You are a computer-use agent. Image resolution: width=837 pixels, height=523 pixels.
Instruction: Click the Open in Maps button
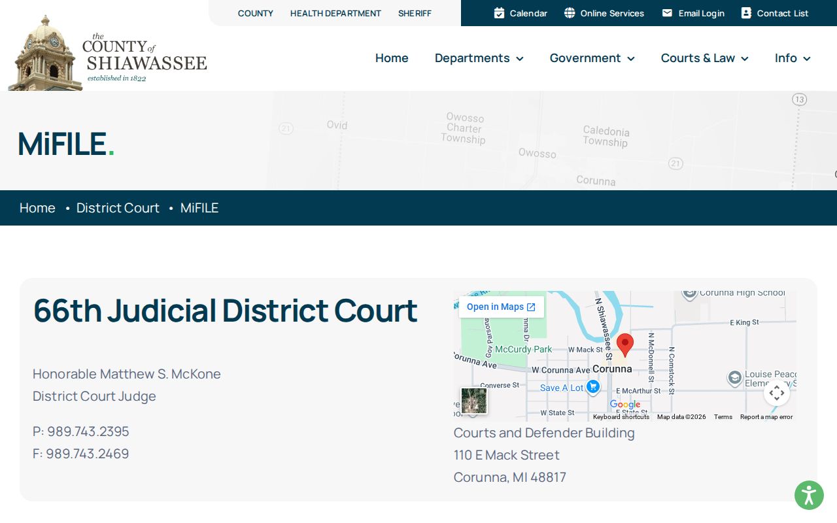click(502, 307)
